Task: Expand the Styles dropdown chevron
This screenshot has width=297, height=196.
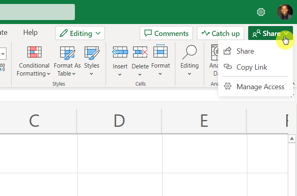Action: point(91,74)
